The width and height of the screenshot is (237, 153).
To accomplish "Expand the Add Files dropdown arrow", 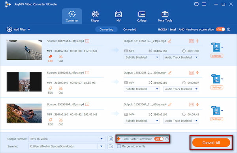I will click(29, 29).
